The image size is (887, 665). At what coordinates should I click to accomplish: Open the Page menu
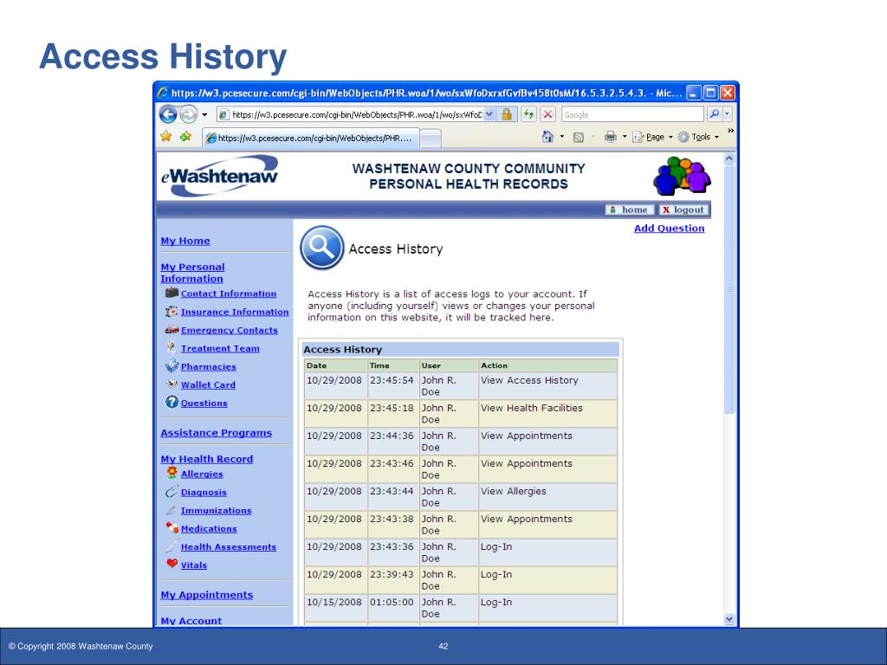tap(652, 137)
